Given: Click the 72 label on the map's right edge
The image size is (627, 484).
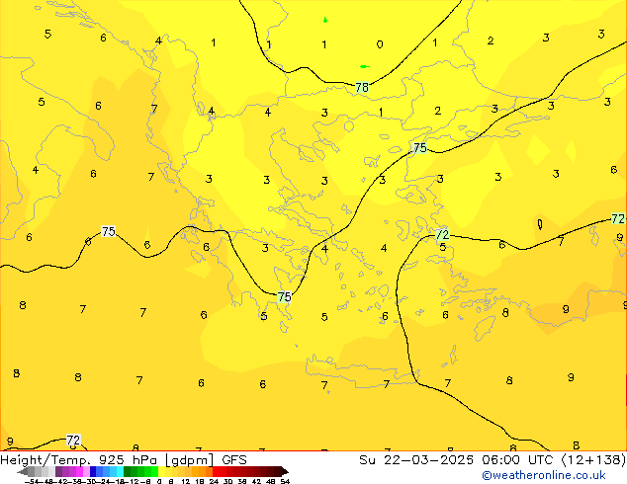Looking at the screenshot, I should click(x=618, y=219).
